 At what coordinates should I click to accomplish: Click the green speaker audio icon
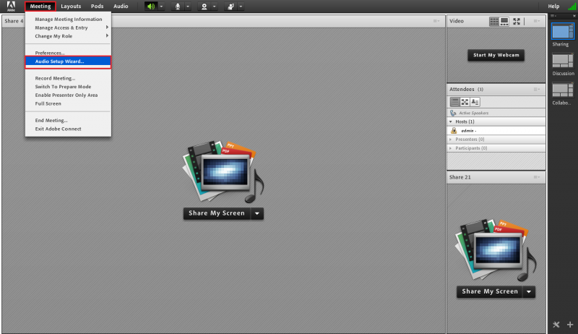point(150,6)
